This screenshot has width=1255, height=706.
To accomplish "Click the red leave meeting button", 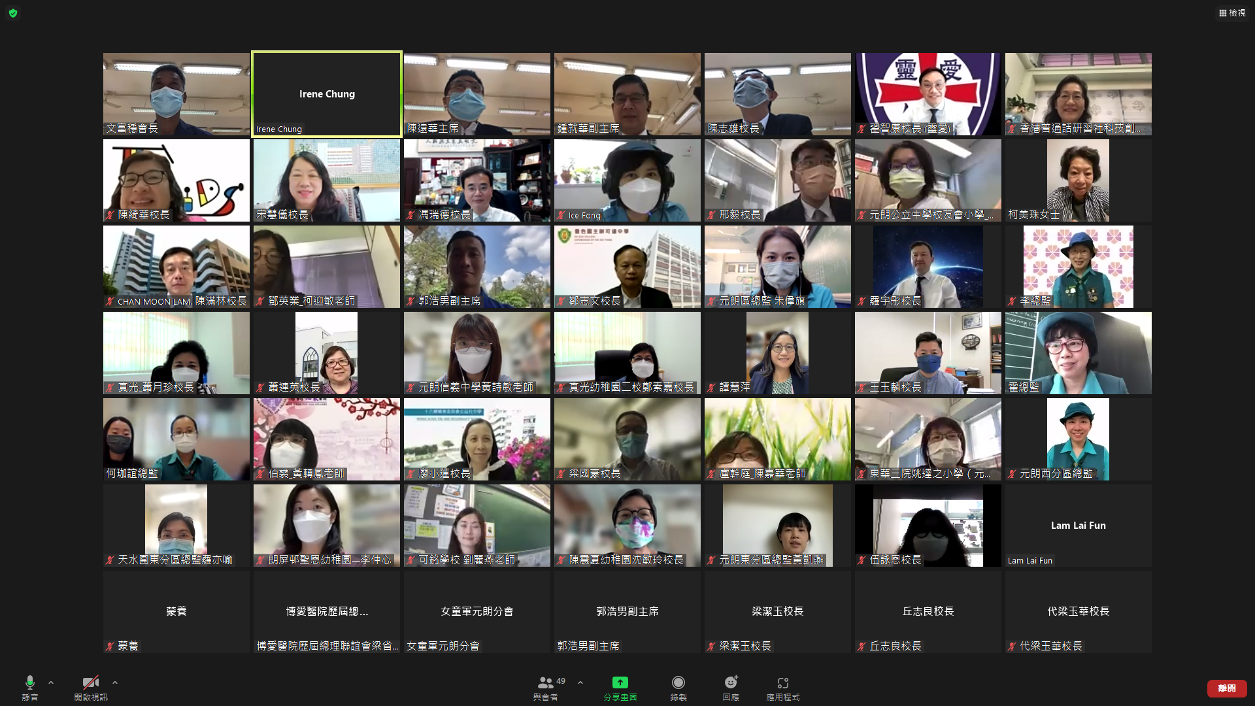I will pos(1226,688).
